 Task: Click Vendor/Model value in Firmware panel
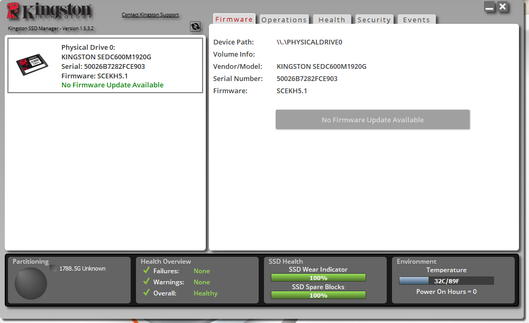322,66
